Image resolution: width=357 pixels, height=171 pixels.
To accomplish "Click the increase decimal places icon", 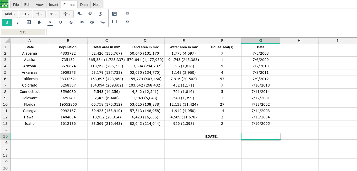I will tap(90, 14).
